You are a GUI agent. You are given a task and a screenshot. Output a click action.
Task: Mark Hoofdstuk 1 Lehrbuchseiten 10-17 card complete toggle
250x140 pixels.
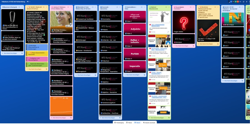coord(52,39)
